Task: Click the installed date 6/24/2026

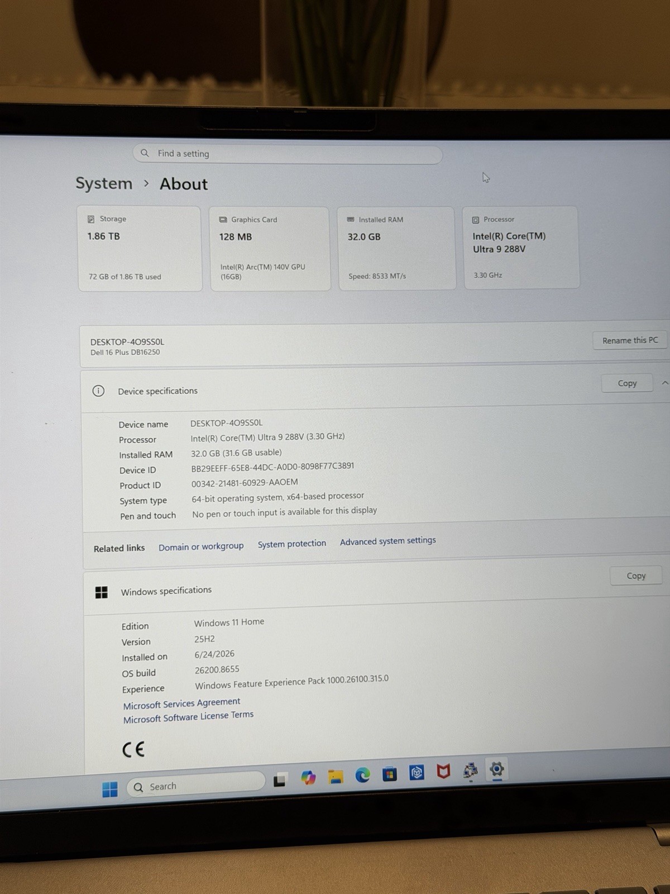Action: [214, 654]
